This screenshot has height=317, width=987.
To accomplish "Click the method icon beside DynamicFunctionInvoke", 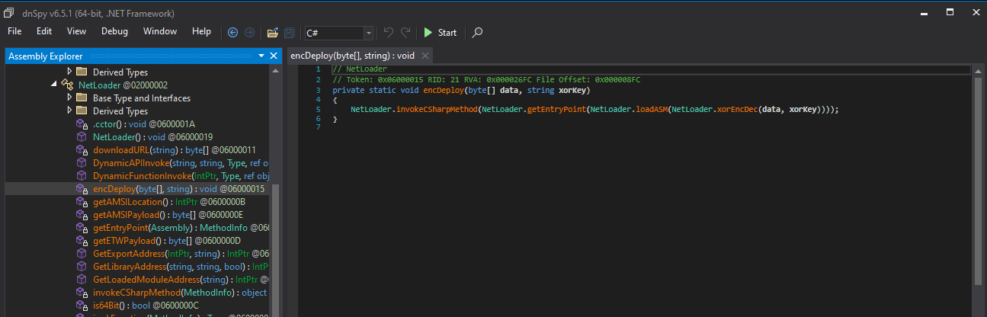I will (82, 176).
